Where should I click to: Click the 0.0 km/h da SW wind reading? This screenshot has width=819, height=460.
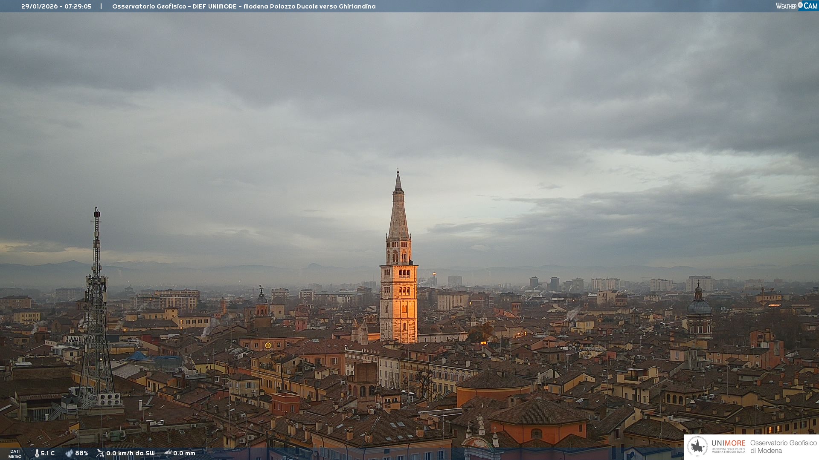130,453
